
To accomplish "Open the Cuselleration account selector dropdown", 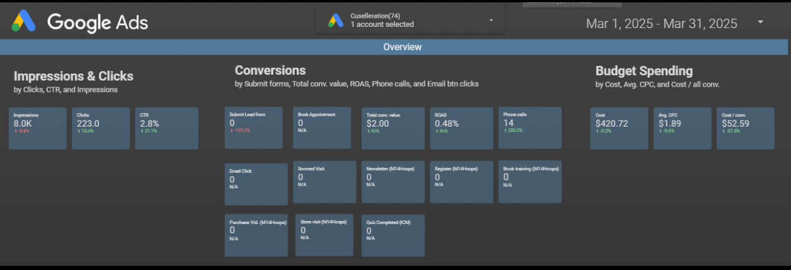I will tap(410, 20).
